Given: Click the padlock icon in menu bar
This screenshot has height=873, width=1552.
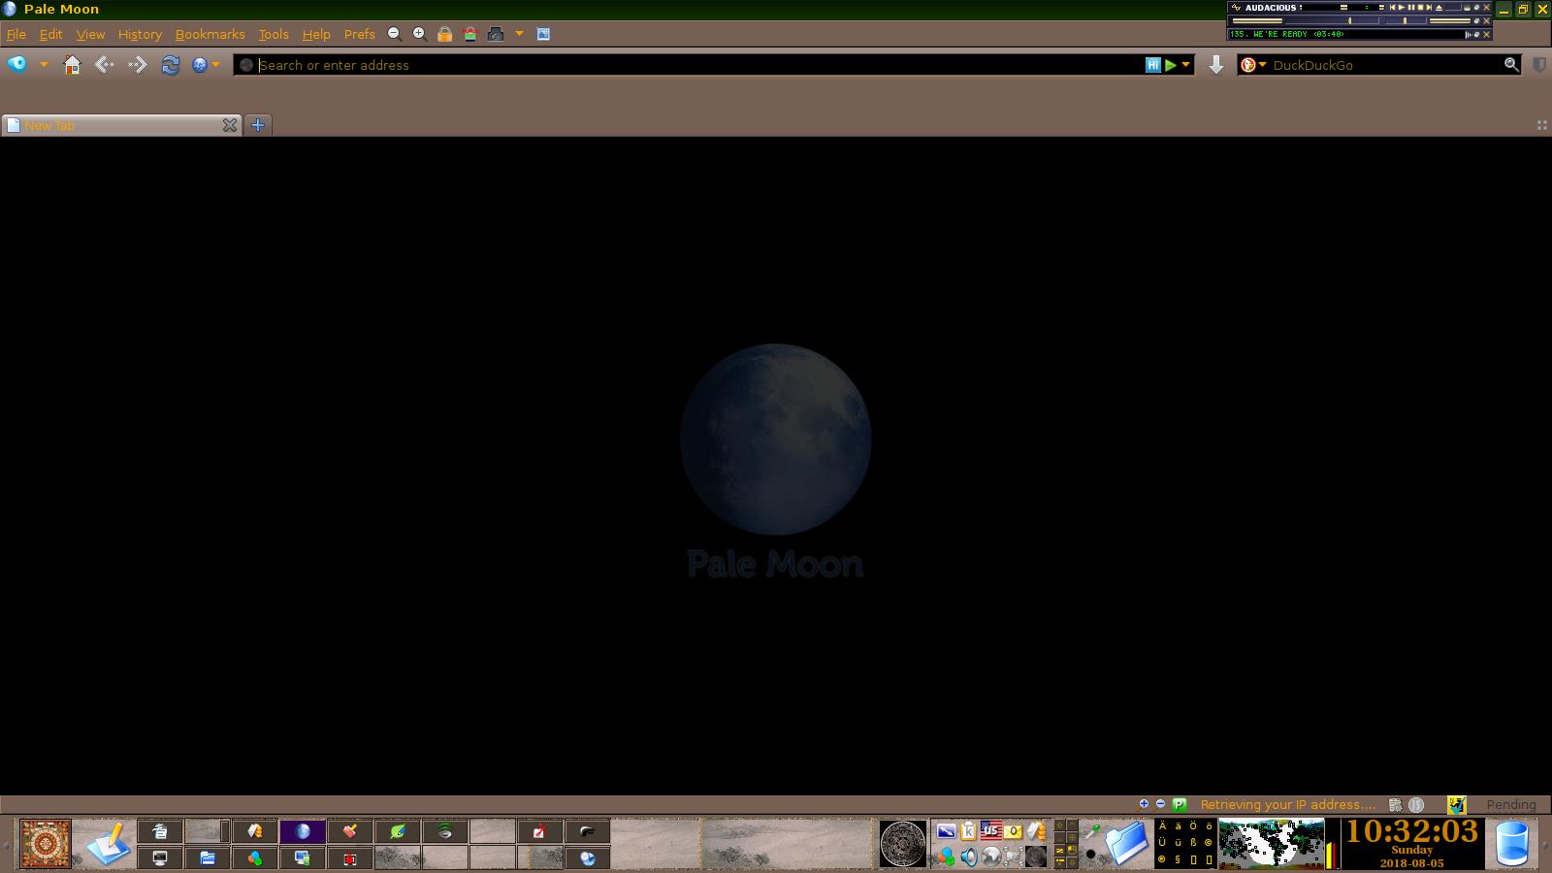Looking at the screenshot, I should point(444,34).
